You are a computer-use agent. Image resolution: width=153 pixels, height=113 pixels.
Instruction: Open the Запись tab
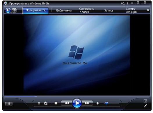pyautogui.click(x=109, y=10)
